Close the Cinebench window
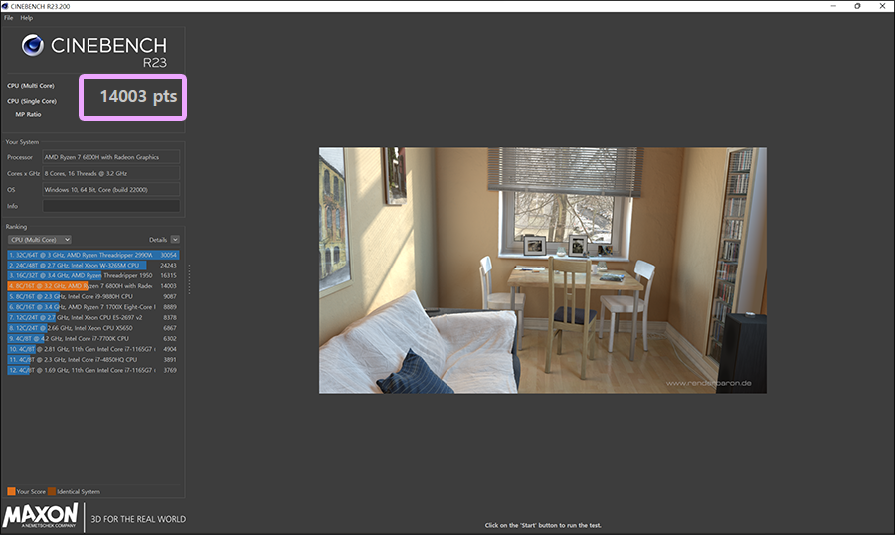Screen dimensions: 895x535 (x=882, y=6)
